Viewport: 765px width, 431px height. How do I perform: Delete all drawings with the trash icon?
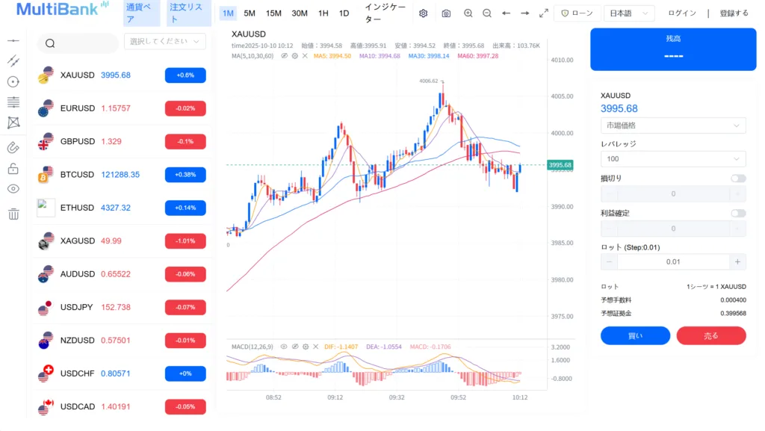coord(13,214)
